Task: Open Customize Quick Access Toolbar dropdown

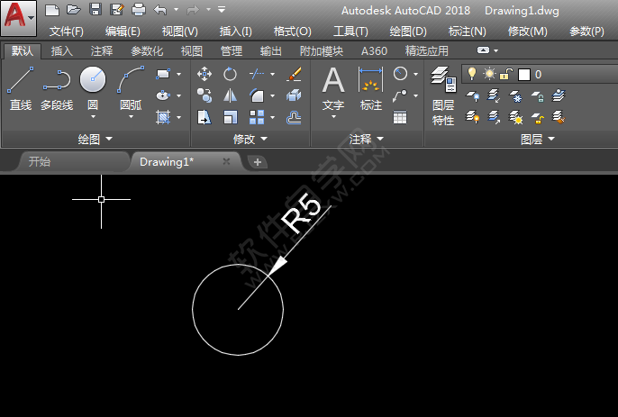Action: click(x=222, y=10)
